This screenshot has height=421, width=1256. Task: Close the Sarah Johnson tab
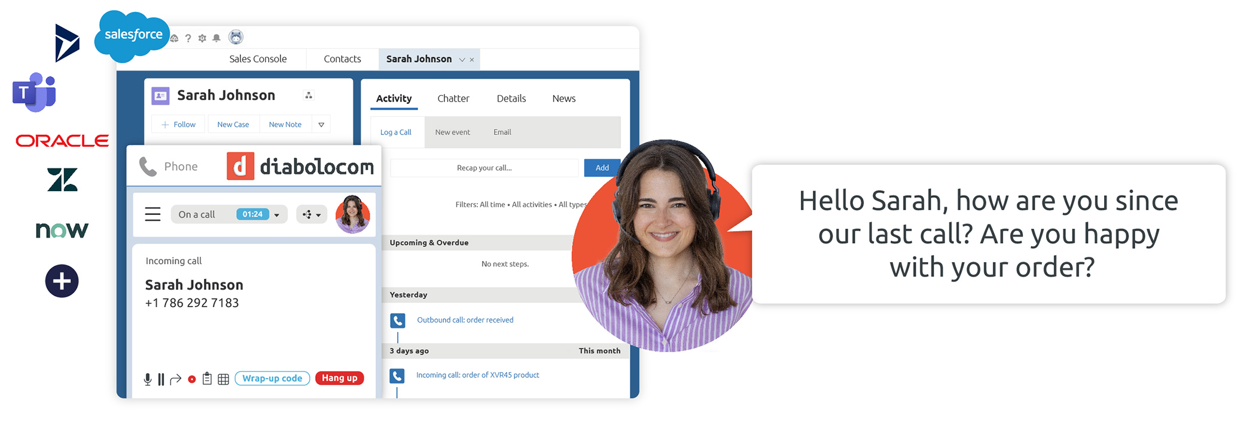click(x=472, y=60)
